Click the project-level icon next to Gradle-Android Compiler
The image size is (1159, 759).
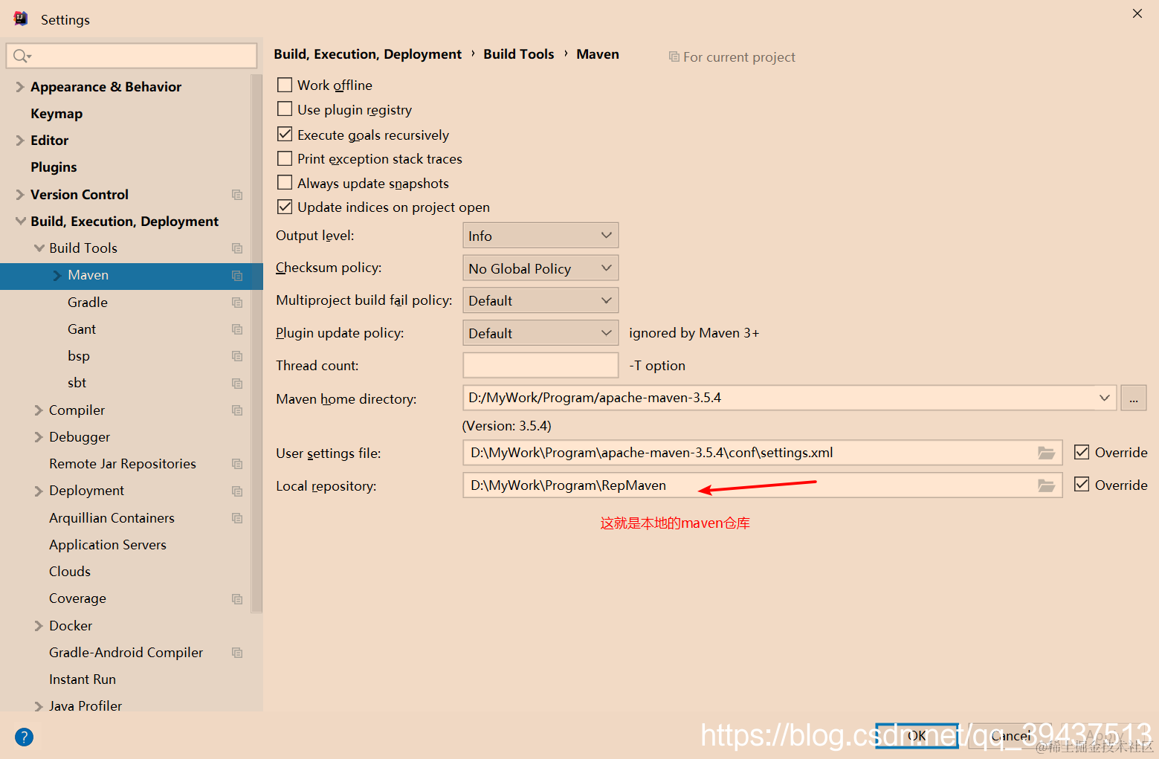coord(237,653)
